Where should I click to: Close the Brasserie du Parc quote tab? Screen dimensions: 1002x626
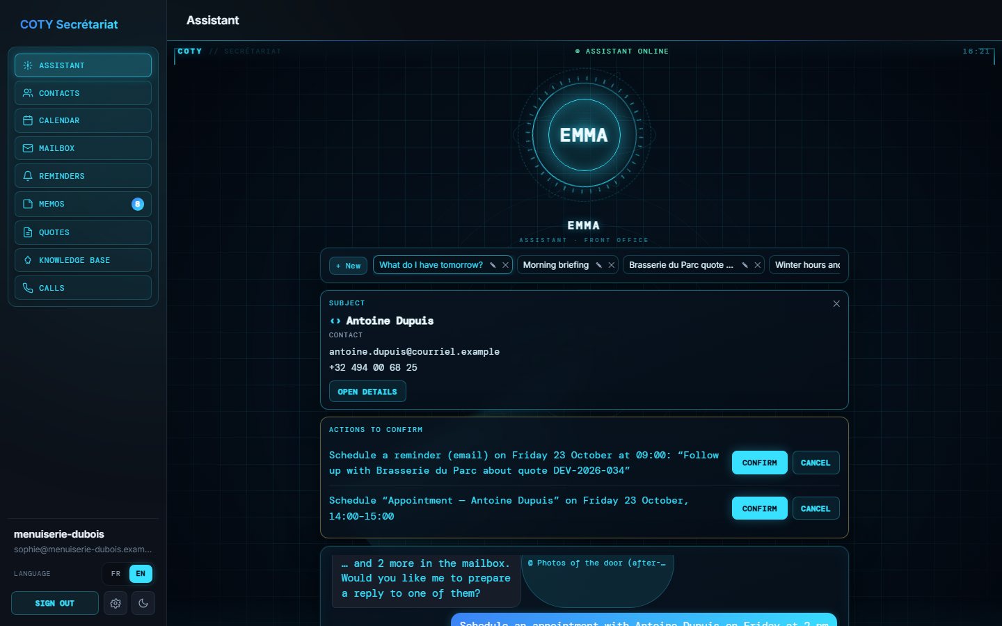(758, 265)
